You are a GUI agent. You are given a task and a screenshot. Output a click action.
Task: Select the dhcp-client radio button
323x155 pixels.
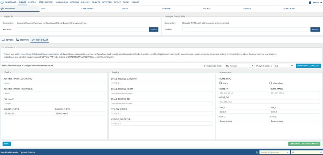tap(271, 83)
